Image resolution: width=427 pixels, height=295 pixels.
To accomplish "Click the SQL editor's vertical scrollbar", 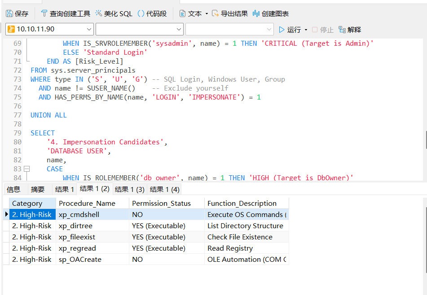I will click(425, 139).
